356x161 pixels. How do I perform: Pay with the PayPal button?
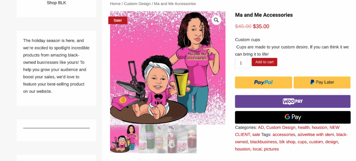[263, 82]
